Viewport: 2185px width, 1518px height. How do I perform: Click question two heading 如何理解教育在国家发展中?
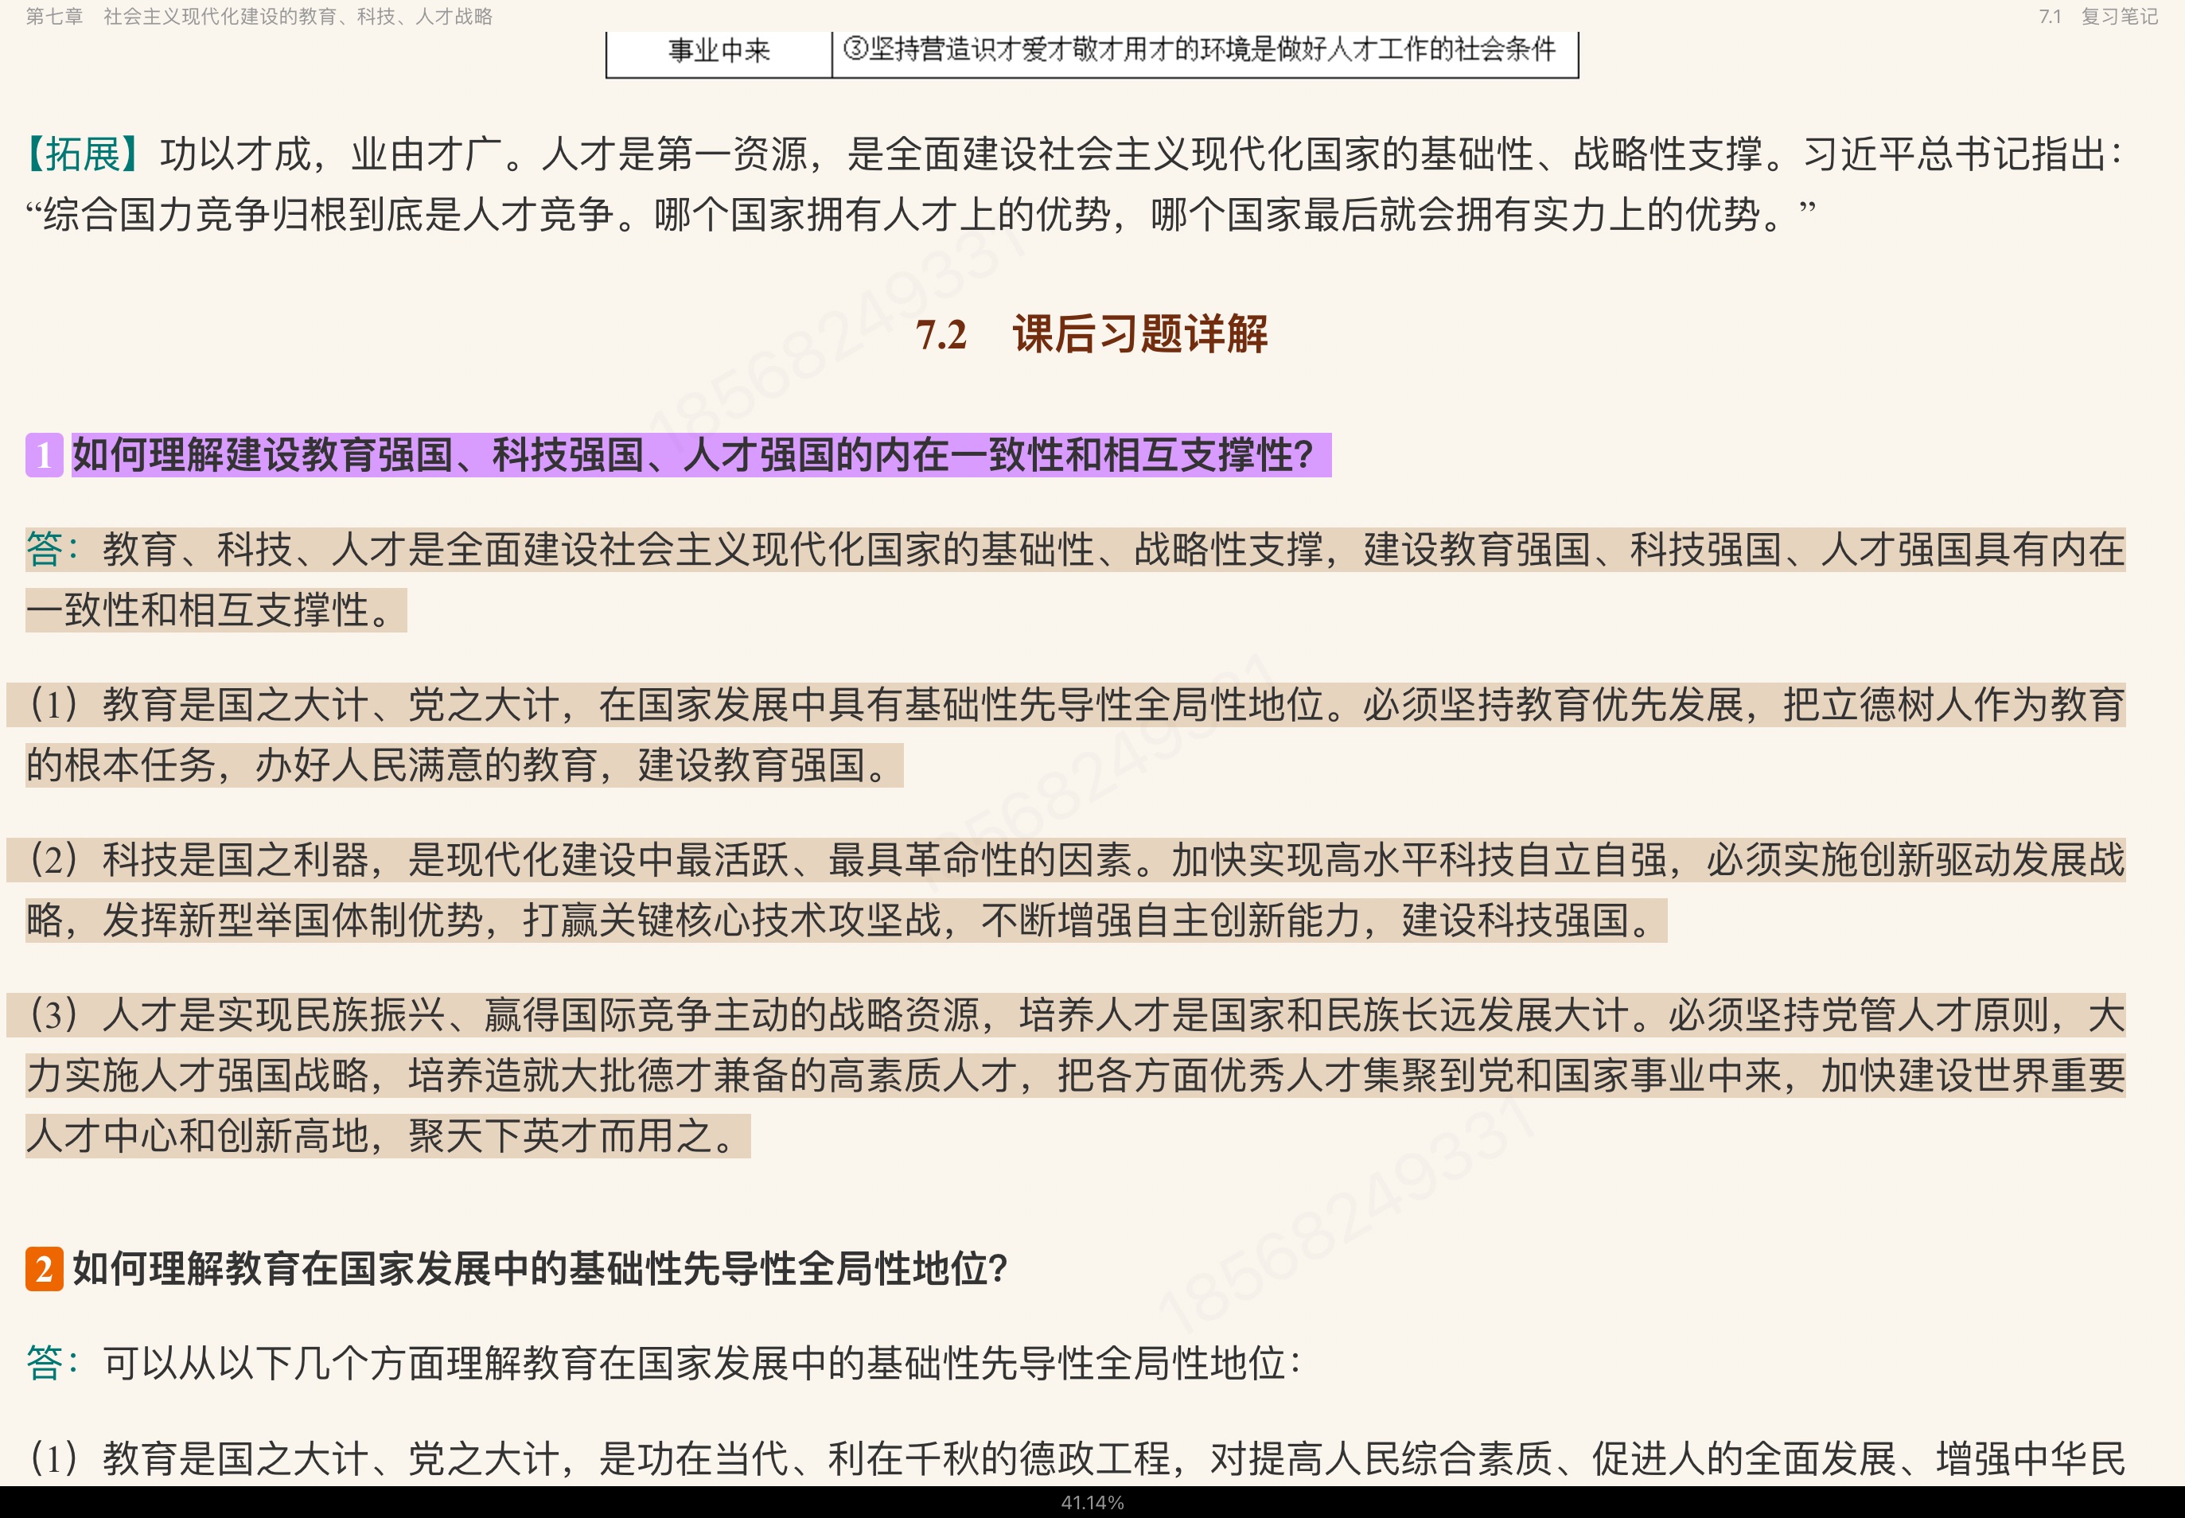(x=540, y=1269)
